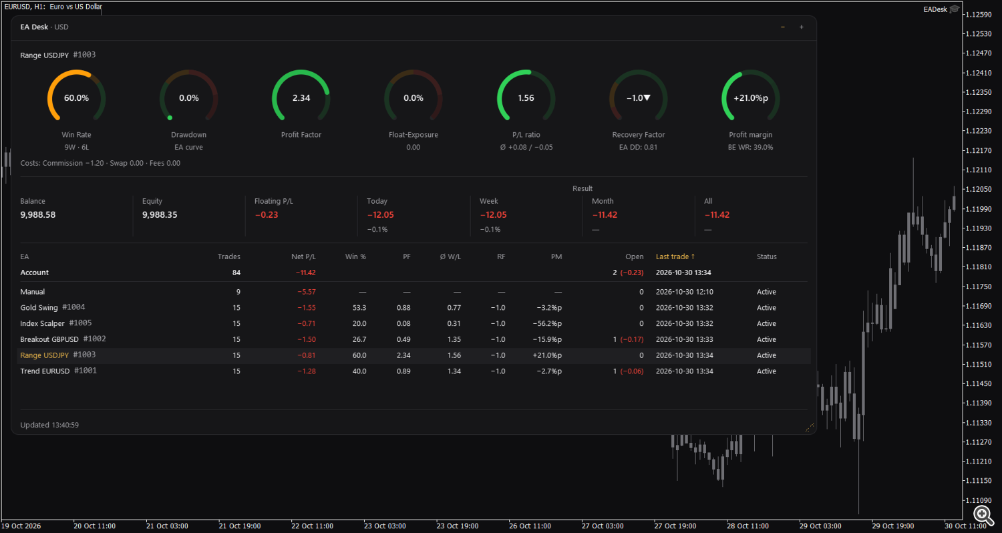
Task: Click the Balance value 9,988.58
Action: pyautogui.click(x=38, y=215)
